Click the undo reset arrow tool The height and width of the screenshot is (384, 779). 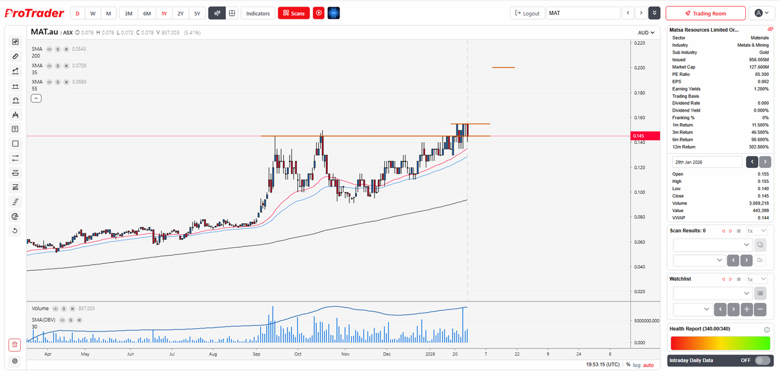point(15,230)
